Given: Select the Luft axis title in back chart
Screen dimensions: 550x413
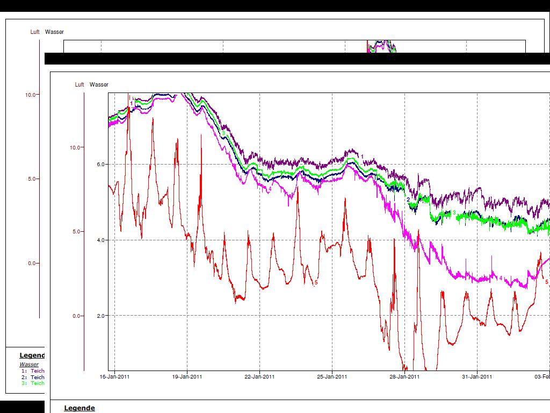Looking at the screenshot, I should [35, 32].
